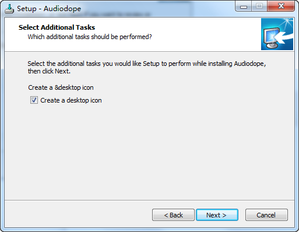The width and height of the screenshot is (299, 232).
Task: Click the title bar's blank area
Action: [156, 9]
